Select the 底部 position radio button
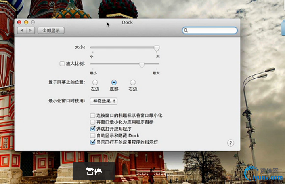285x184 pixels. coord(114,82)
